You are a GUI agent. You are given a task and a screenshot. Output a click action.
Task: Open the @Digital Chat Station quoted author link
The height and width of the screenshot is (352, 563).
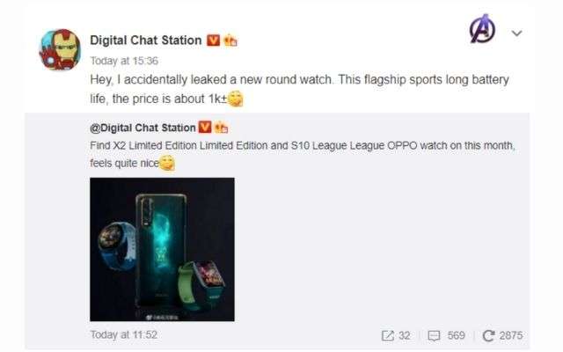(143, 128)
